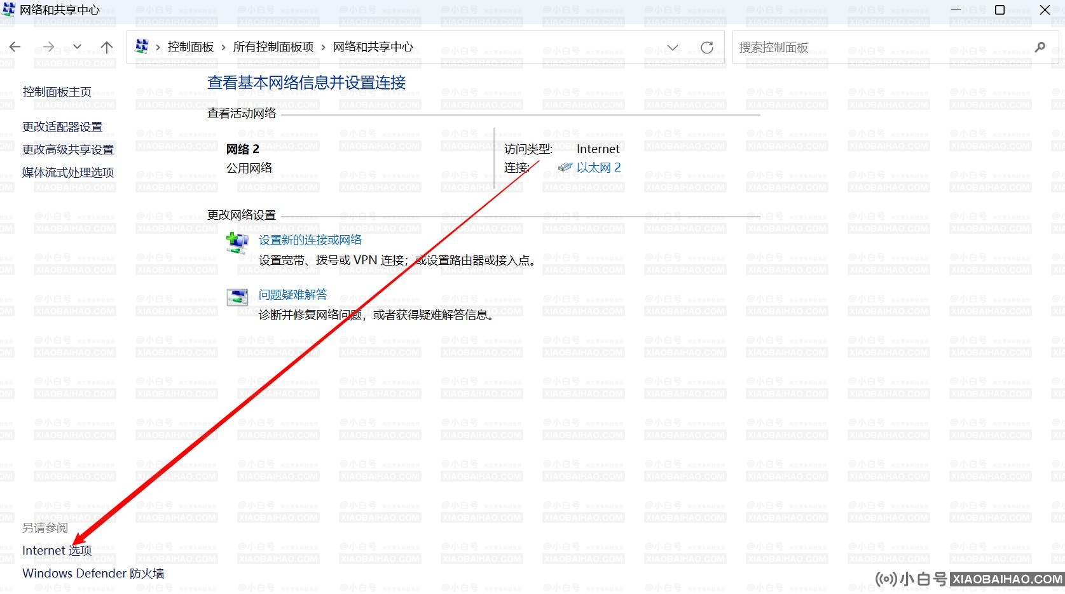Select 网络和共享中心 breadcrumb
1065x594 pixels.
coord(373,47)
